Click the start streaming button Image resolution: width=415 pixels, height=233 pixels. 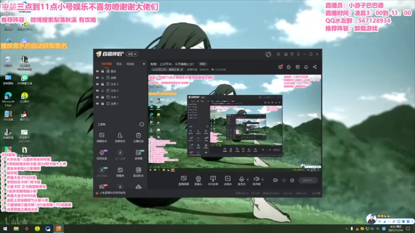click(x=308, y=180)
